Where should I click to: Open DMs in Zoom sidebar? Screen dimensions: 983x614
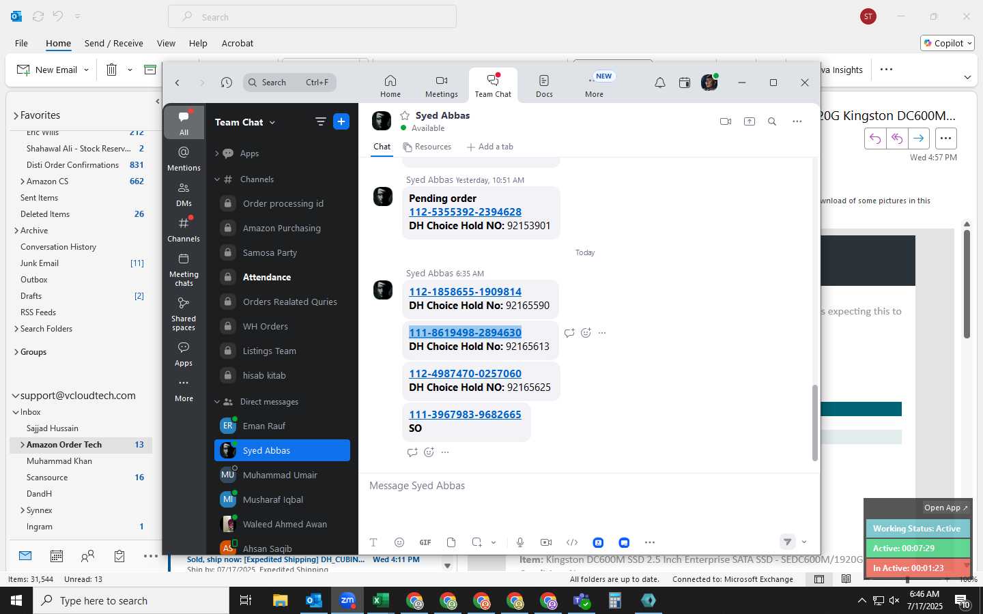184,194
